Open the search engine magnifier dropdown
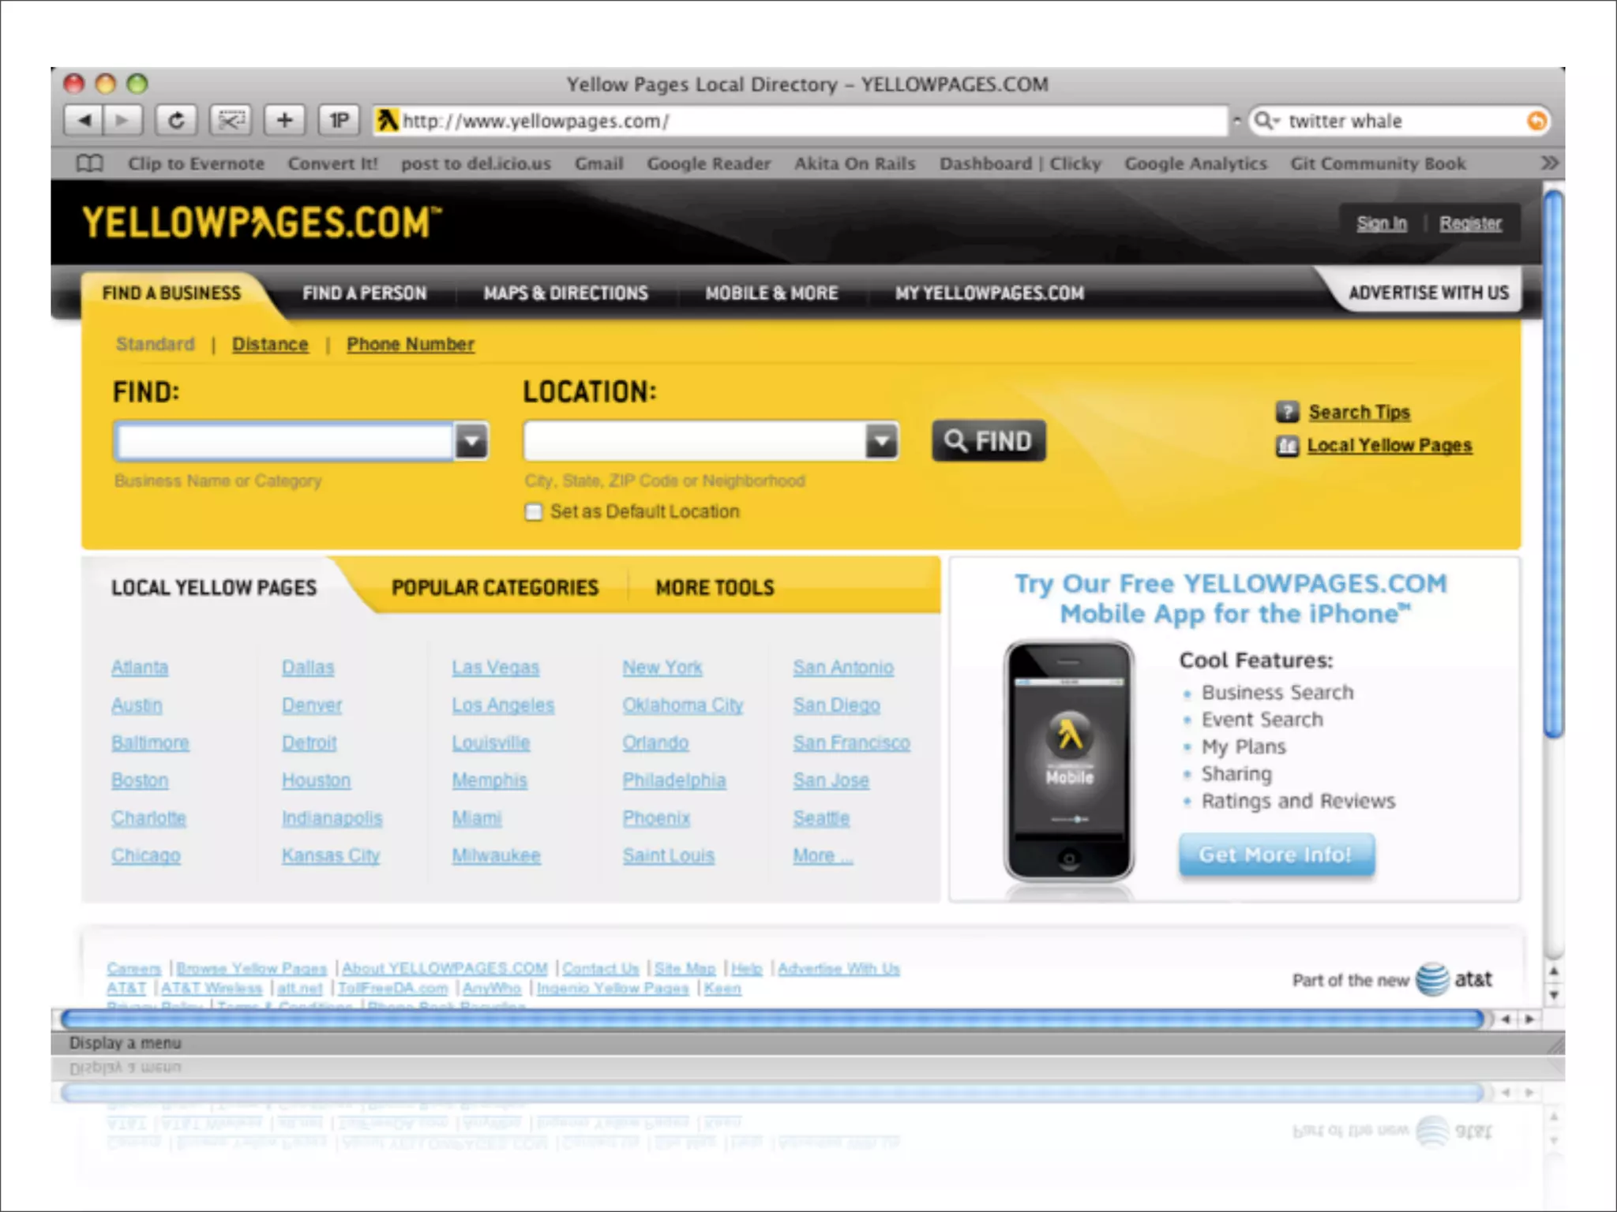The image size is (1617, 1212). click(x=1266, y=121)
